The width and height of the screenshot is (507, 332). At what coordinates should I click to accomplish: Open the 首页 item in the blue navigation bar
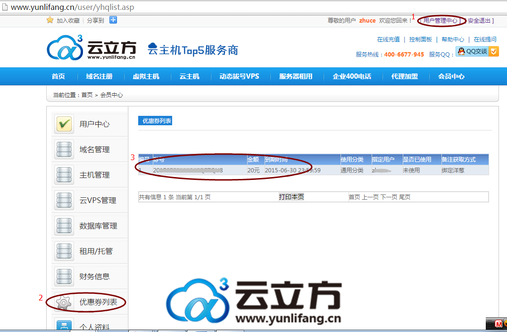click(58, 77)
